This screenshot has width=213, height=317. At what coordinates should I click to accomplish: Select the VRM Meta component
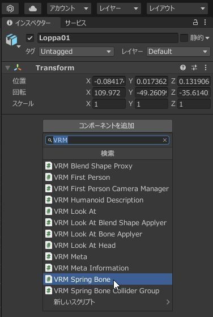(x=108, y=256)
